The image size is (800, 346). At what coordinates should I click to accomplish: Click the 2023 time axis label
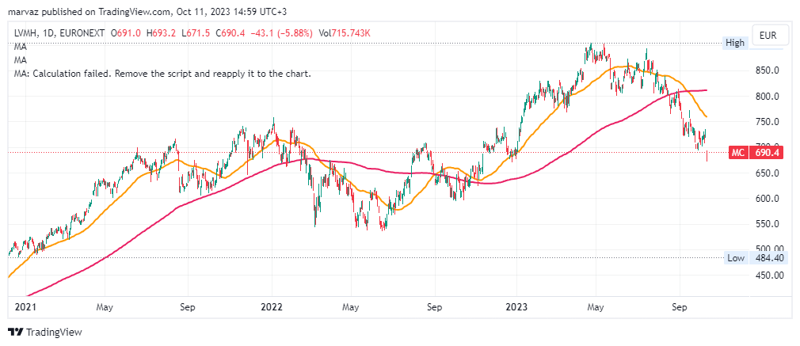point(516,308)
